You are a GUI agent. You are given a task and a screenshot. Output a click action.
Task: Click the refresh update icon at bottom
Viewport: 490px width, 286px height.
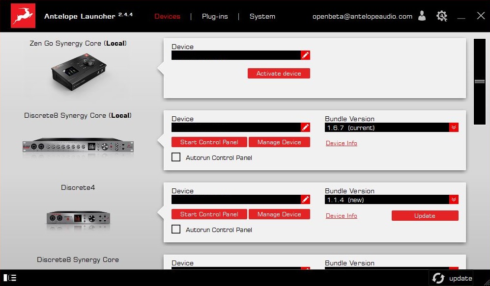(438, 278)
